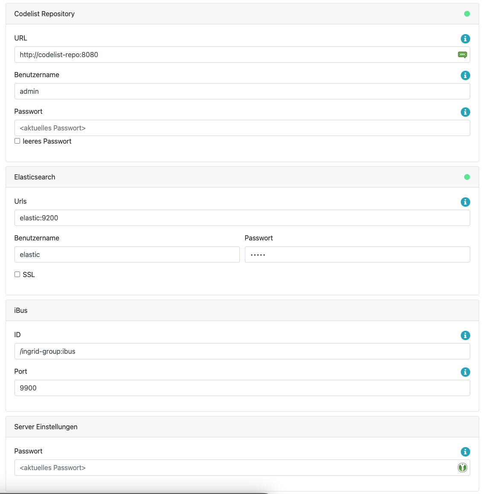Focus the Codelist Repository URL input
This screenshot has height=494, width=483.
tap(235, 55)
